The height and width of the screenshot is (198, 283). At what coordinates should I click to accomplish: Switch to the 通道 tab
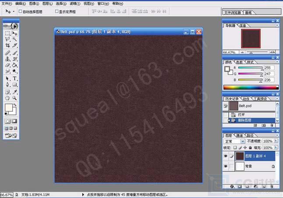[x=239, y=135]
